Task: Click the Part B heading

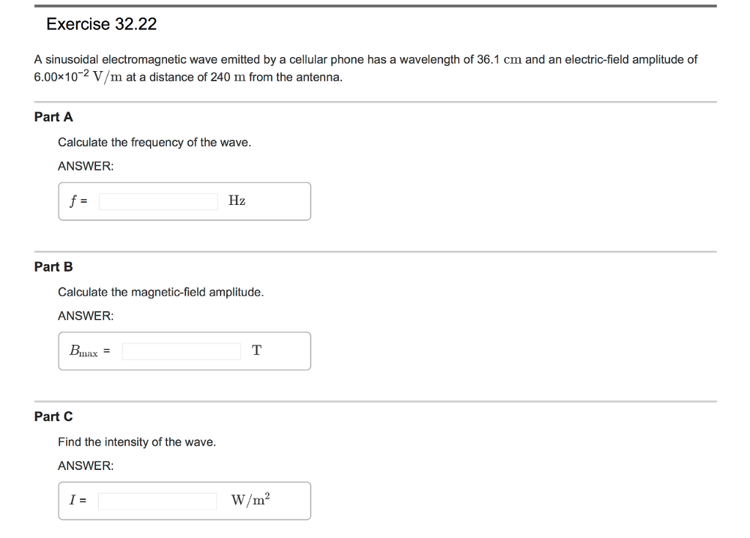Action: coord(53,266)
